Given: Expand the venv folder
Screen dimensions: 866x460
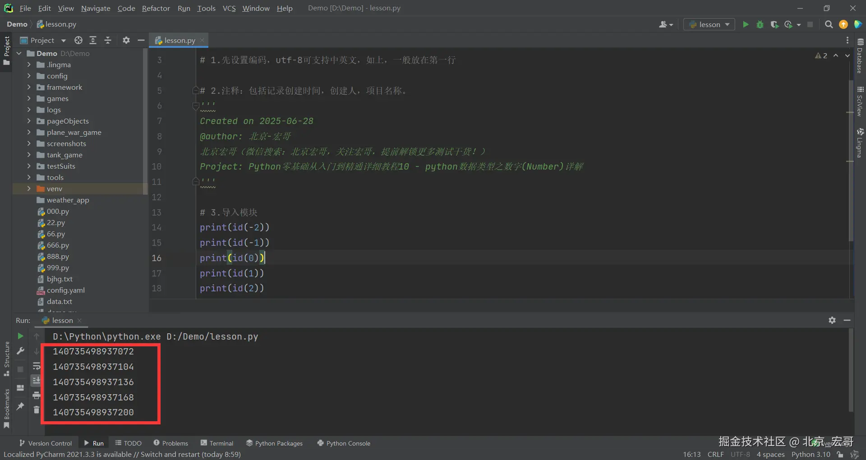Looking at the screenshot, I should pos(29,189).
